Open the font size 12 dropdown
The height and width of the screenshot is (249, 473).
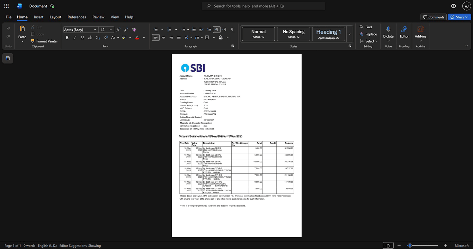click(111, 30)
